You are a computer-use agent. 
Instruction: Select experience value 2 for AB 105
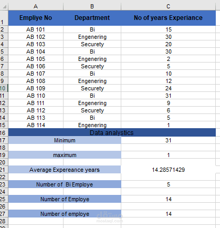point(168,59)
